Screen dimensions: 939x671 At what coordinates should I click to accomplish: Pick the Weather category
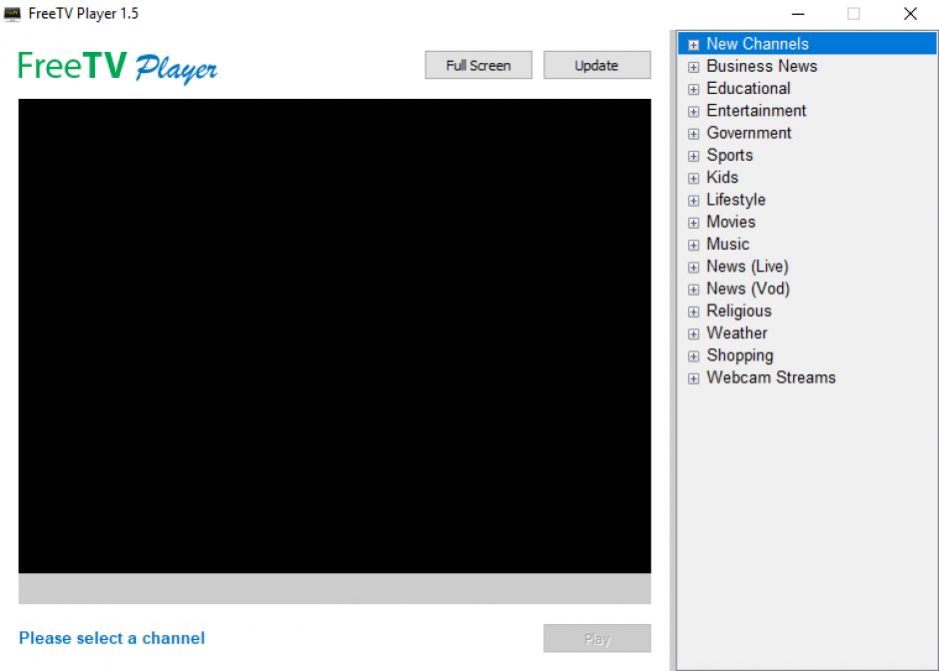coord(736,334)
